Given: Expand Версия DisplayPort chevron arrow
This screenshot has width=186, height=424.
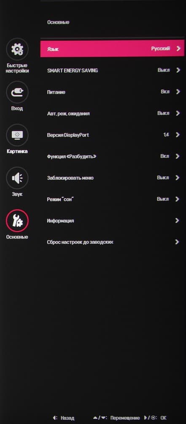Looking at the screenshot, I should coord(178,135).
